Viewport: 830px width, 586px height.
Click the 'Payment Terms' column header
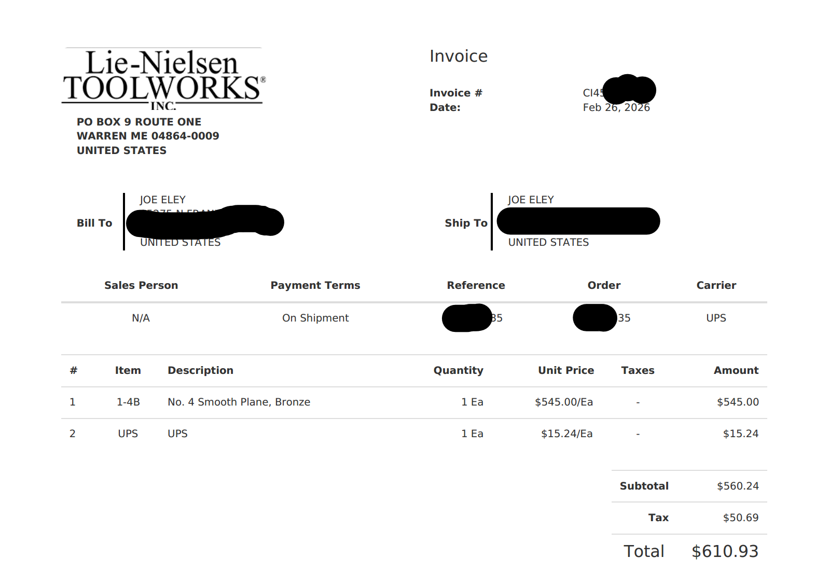point(315,285)
